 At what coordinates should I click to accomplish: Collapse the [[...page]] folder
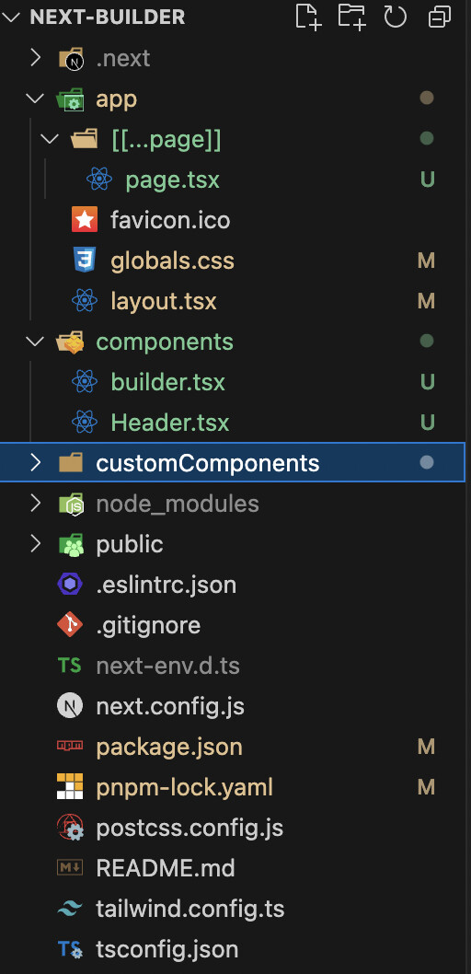[50, 138]
